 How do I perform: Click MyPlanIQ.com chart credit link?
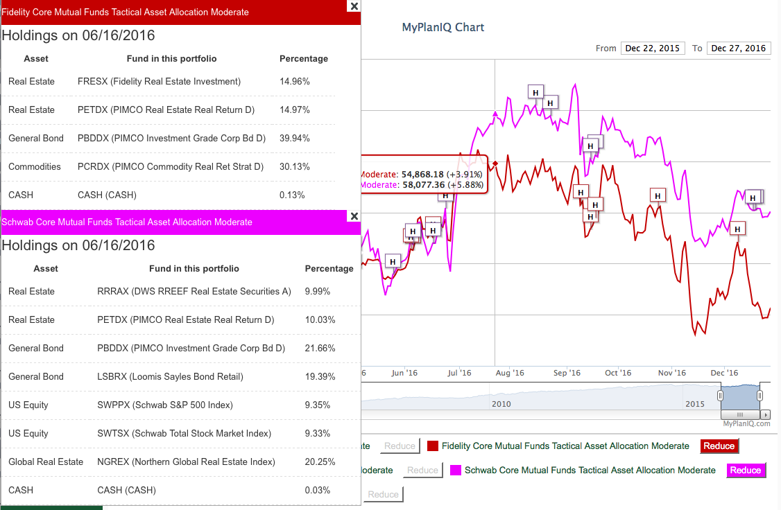[746, 423]
